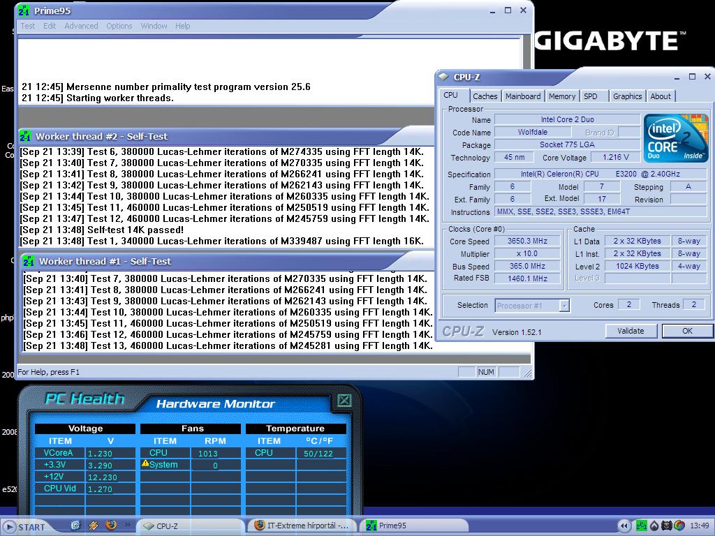Click the Level 2 cache value 1024 KBytes
The height and width of the screenshot is (536, 715).
637,266
